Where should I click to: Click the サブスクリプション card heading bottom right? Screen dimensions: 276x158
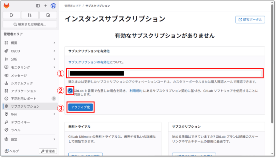tap(186, 127)
